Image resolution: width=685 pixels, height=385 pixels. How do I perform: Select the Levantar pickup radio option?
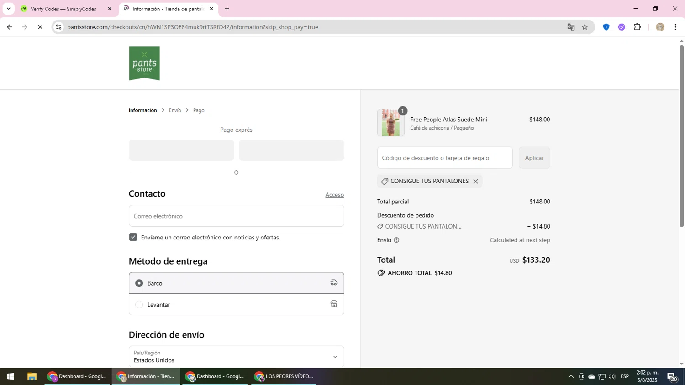pos(139,305)
